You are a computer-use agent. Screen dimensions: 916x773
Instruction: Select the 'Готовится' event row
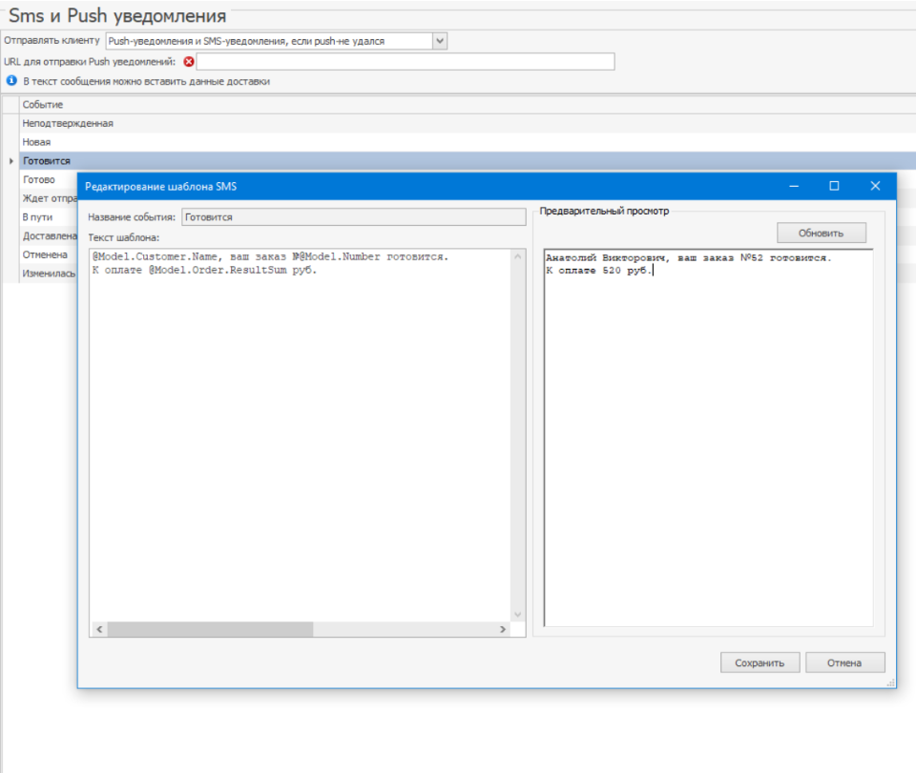tap(46, 161)
